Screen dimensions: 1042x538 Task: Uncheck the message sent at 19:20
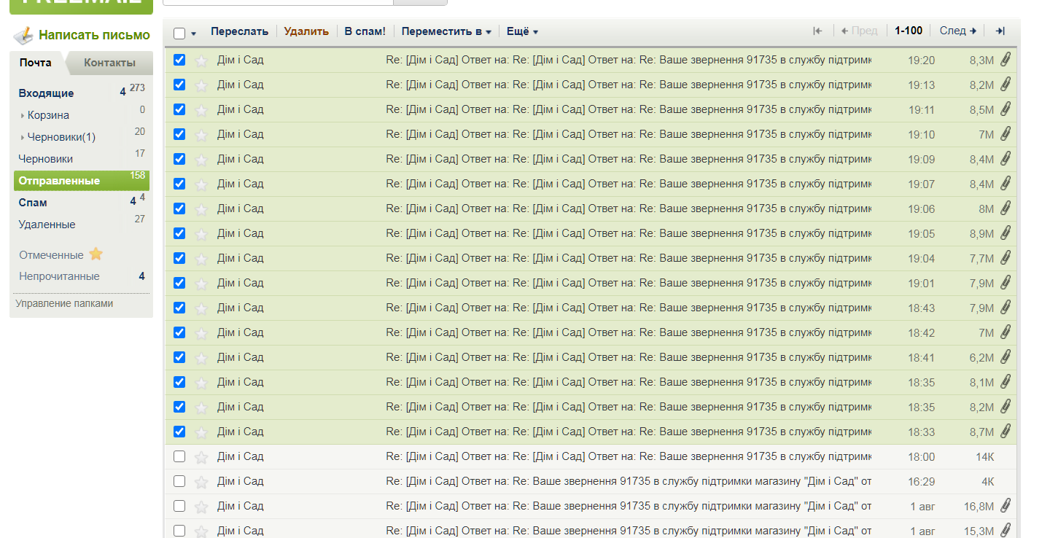tap(179, 60)
